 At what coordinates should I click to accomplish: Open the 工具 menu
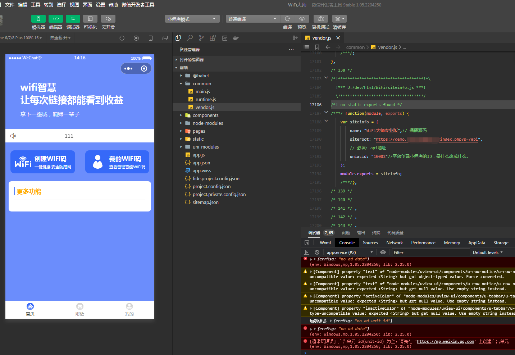(x=36, y=5)
